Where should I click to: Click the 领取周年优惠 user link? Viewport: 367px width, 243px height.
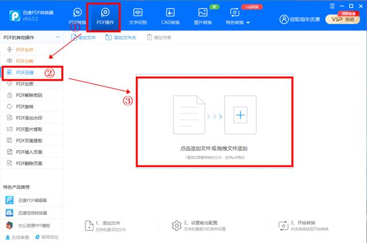click(300, 19)
